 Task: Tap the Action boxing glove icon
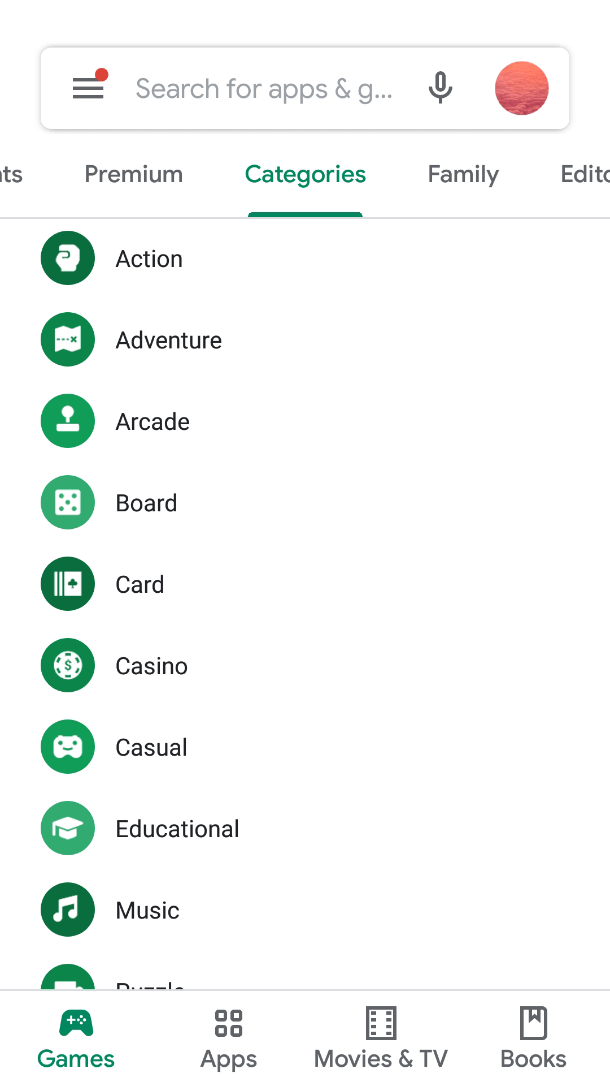tap(68, 258)
